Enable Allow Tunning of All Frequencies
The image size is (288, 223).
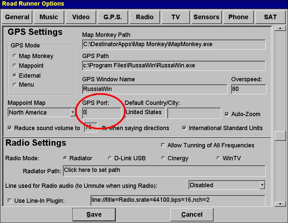coord(163,145)
